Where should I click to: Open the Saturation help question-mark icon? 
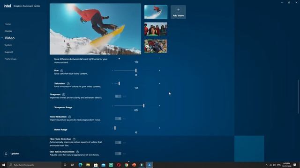pos(68,84)
